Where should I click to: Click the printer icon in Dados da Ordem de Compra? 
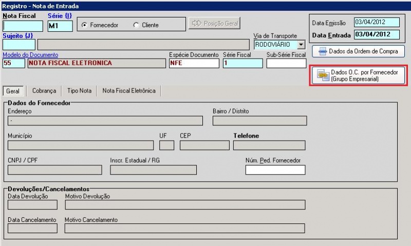point(323,51)
